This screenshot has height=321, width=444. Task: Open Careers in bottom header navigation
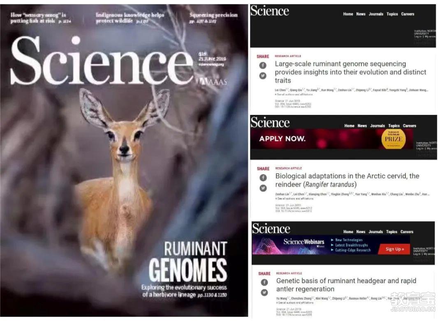407,232
